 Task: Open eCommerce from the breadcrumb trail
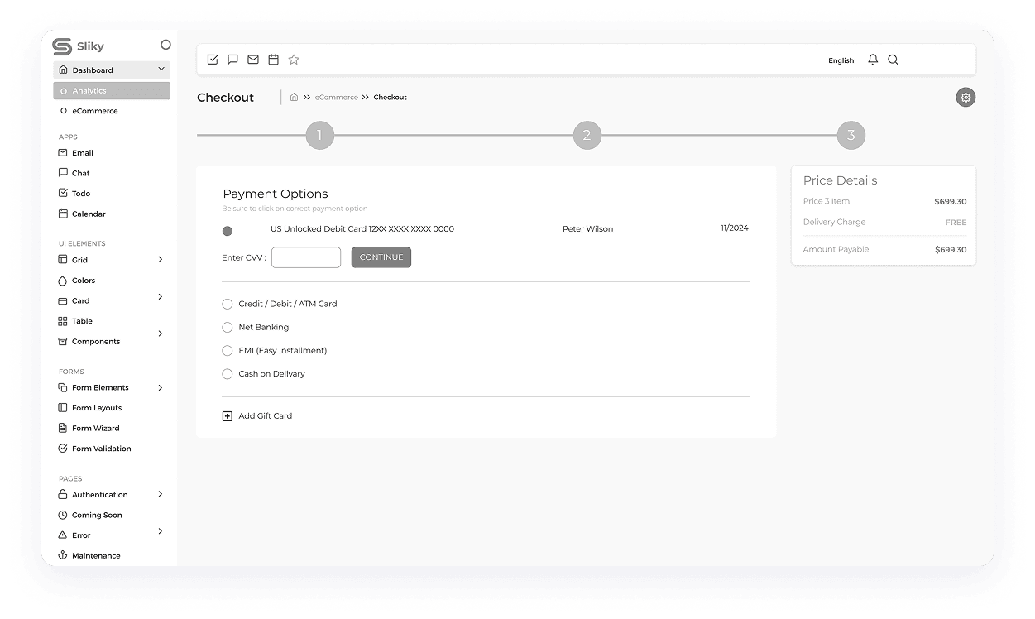[x=336, y=97]
